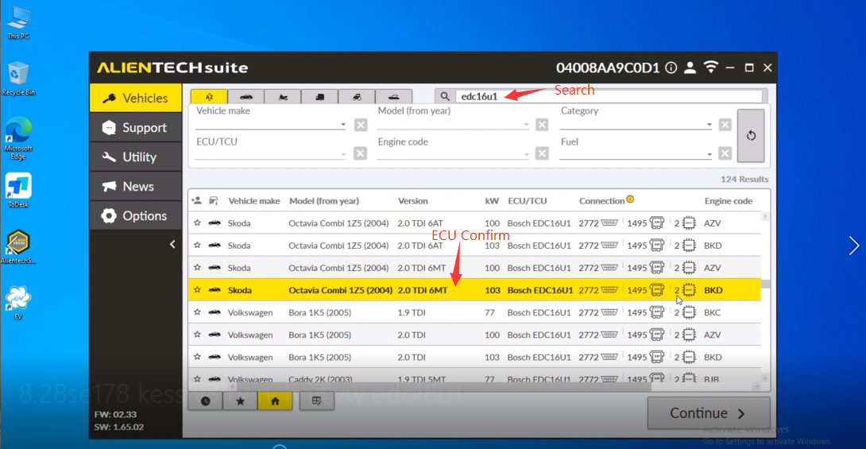Click the OBD connector icon in first Skoda row
Screen dimensions: 866x449
(x=609, y=223)
